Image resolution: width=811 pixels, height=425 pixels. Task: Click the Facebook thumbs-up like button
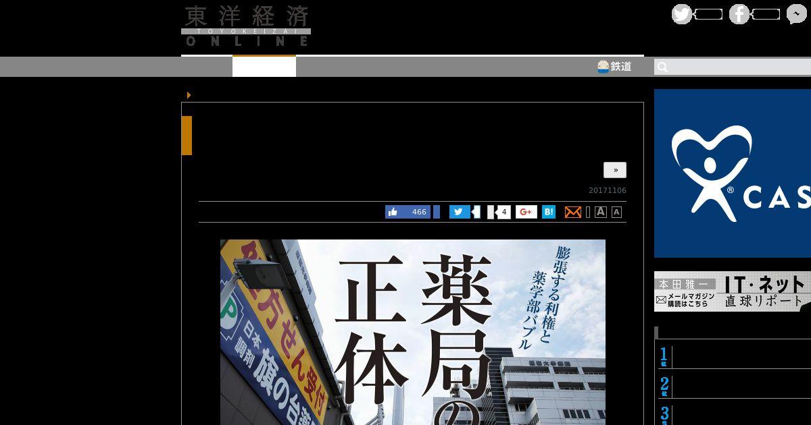click(408, 212)
